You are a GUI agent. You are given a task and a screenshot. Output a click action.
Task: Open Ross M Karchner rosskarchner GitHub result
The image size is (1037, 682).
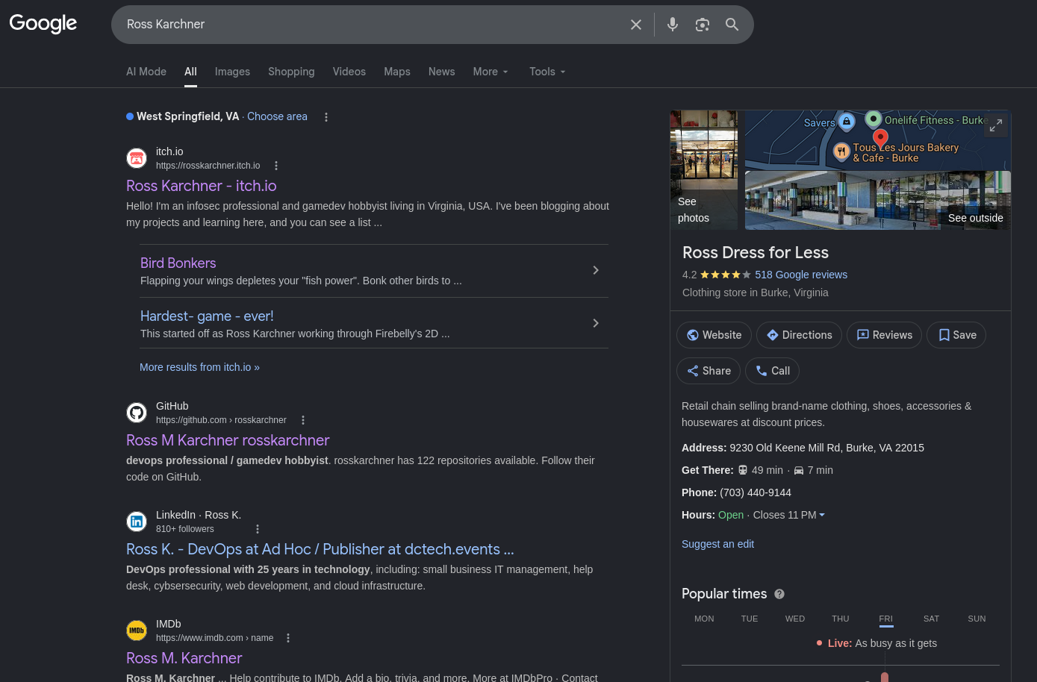(x=228, y=440)
